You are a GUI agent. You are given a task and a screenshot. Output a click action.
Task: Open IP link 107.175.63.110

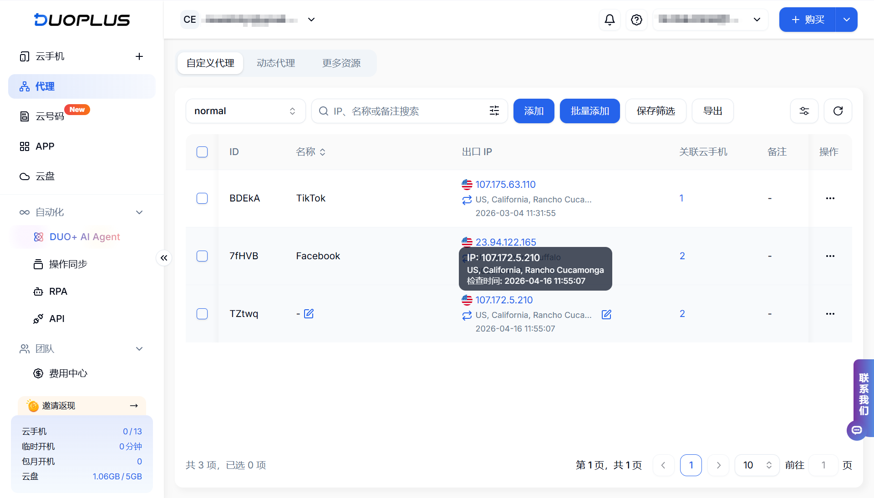505,185
